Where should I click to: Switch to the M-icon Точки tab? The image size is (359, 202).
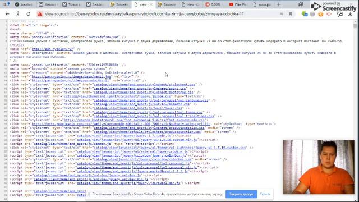(x=72, y=4)
